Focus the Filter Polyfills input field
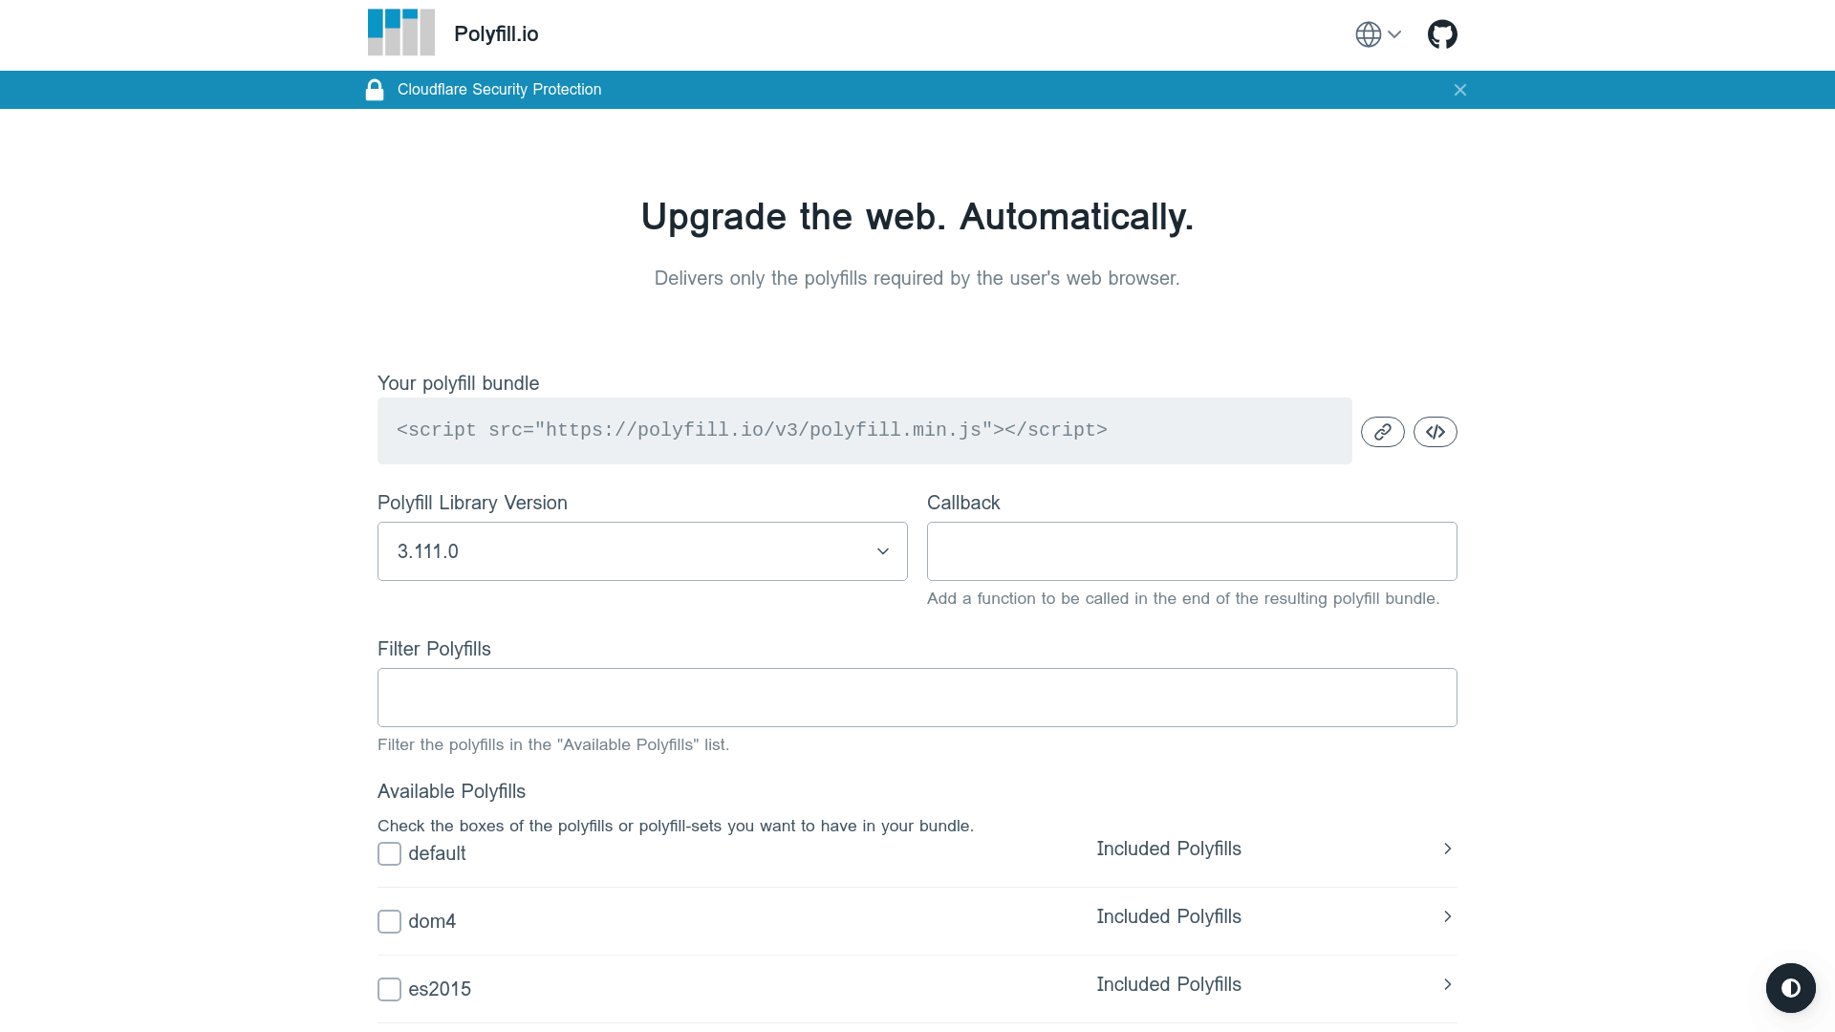The height and width of the screenshot is (1032, 1835). pyautogui.click(x=917, y=698)
